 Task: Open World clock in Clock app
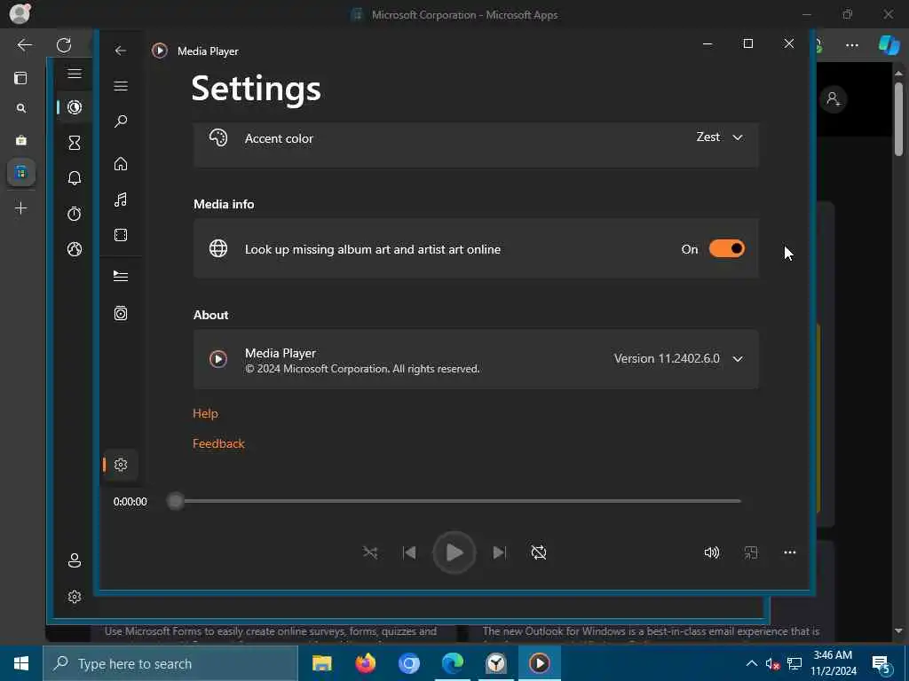click(x=75, y=249)
